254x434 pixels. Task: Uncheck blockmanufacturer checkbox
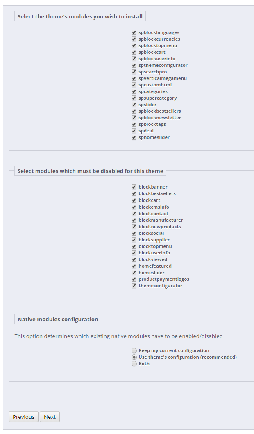tap(134, 220)
